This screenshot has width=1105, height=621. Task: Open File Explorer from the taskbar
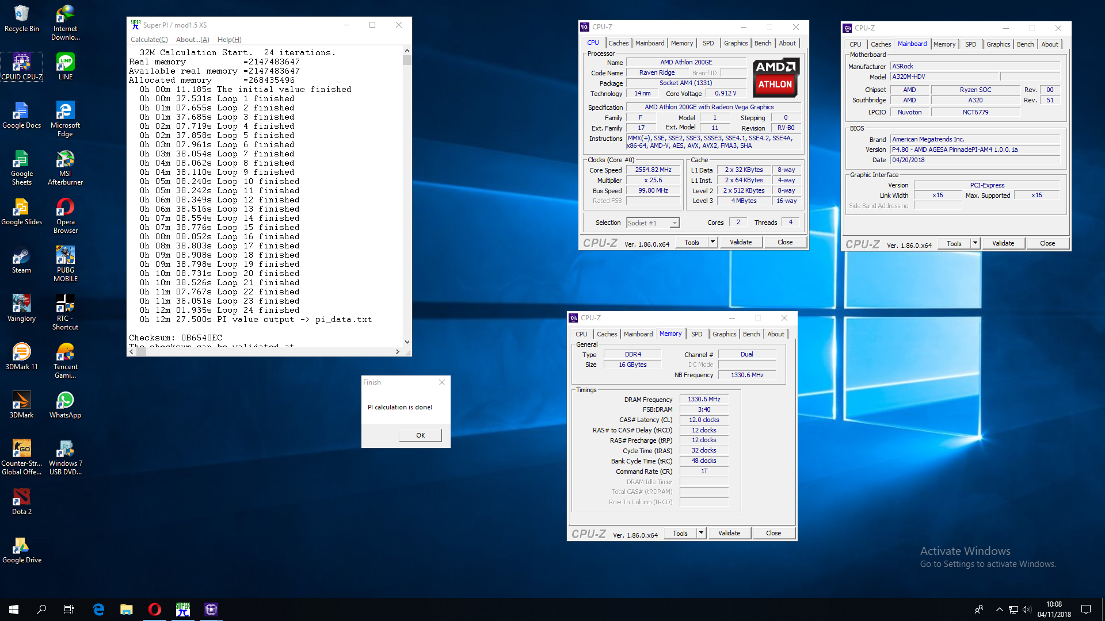pos(127,609)
